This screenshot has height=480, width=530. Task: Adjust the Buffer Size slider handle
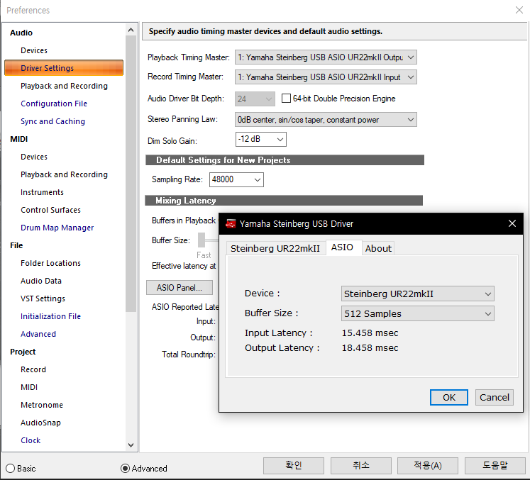pyautogui.click(x=201, y=240)
